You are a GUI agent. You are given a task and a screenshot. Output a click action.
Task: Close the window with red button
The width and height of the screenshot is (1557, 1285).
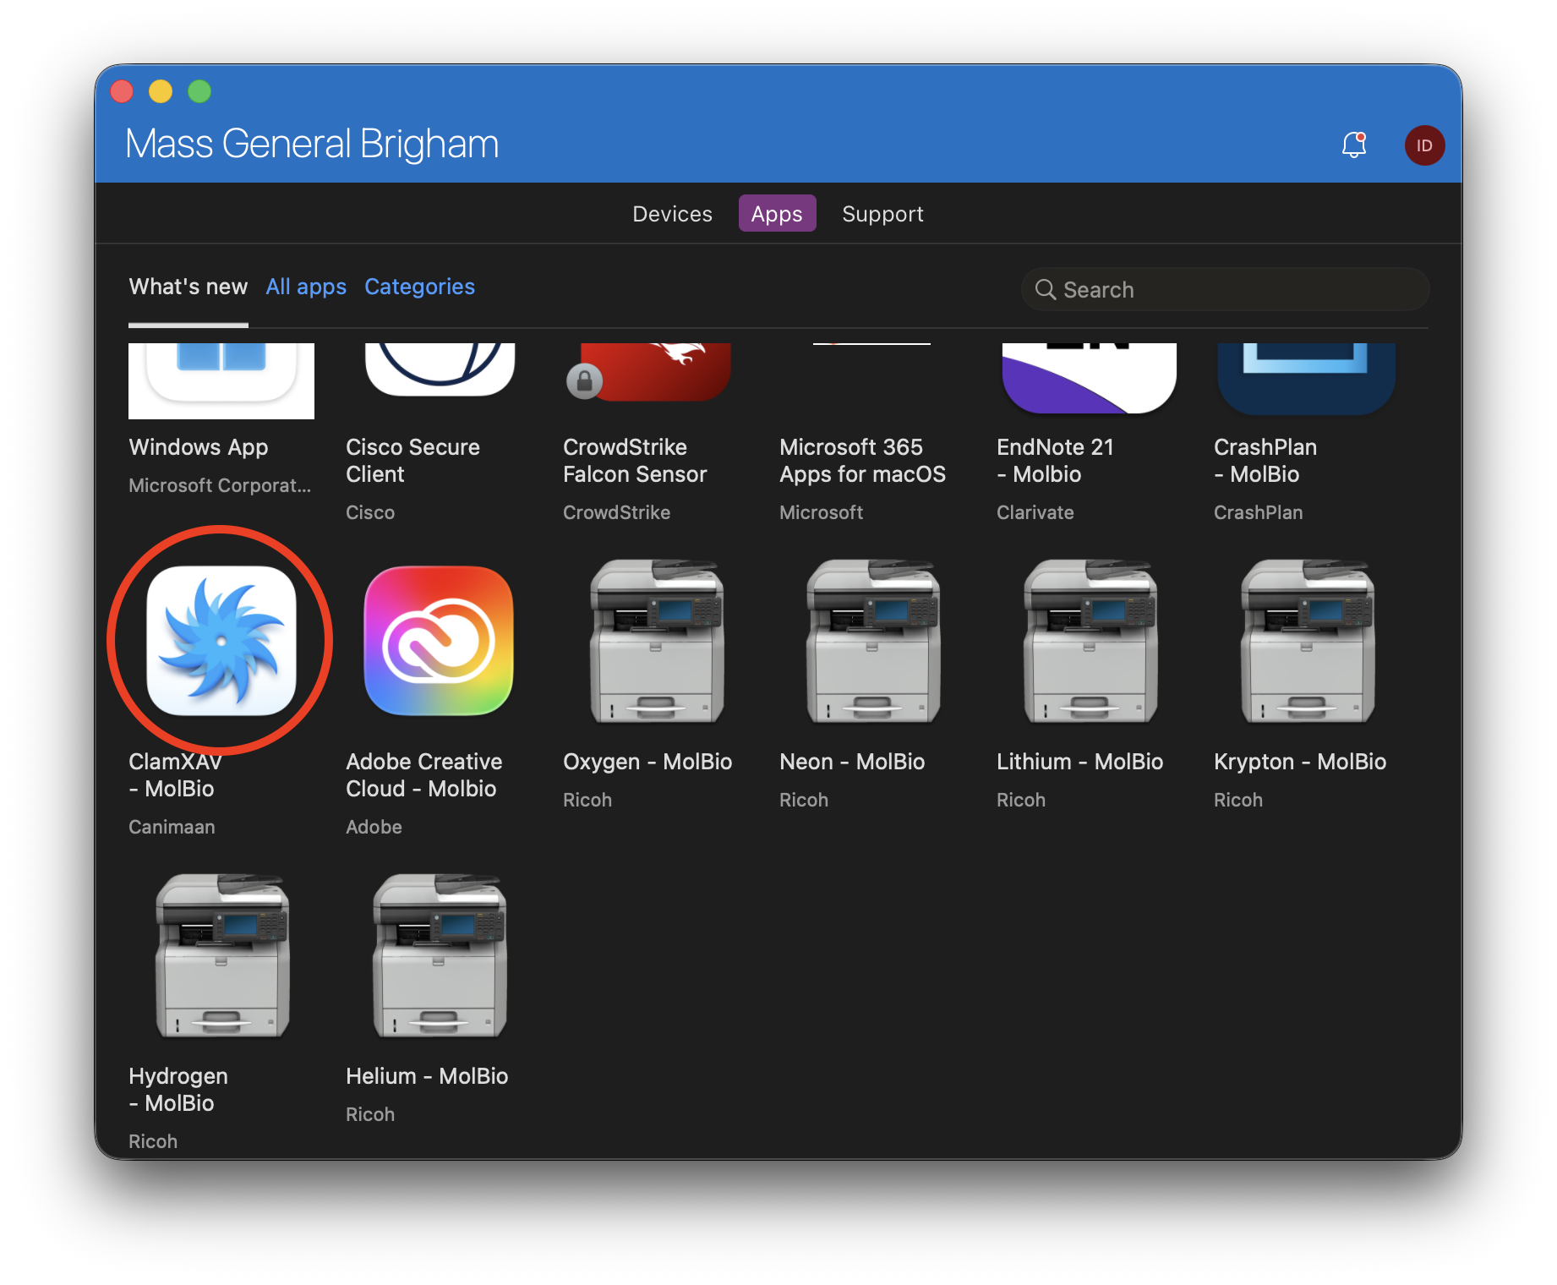pyautogui.click(x=122, y=90)
